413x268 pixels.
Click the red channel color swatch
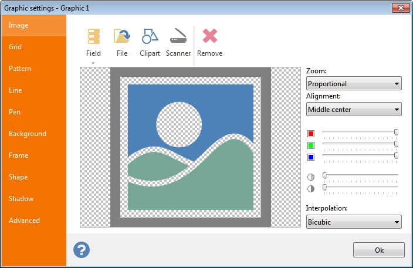[311, 134]
